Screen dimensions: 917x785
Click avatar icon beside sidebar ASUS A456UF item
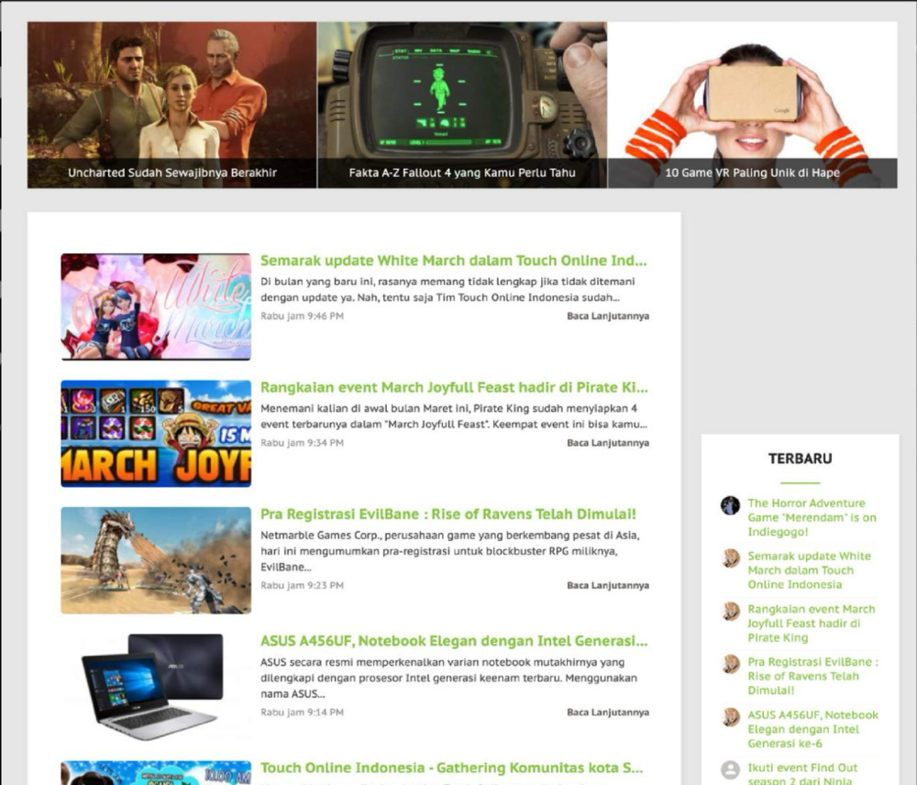731,717
